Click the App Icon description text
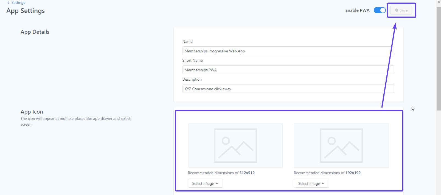This screenshot has height=195, width=441. [76, 121]
